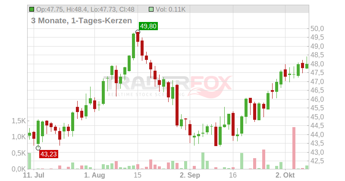Click the '1. Aug' date axis label
This screenshot has height=181, width=345.
(x=94, y=175)
